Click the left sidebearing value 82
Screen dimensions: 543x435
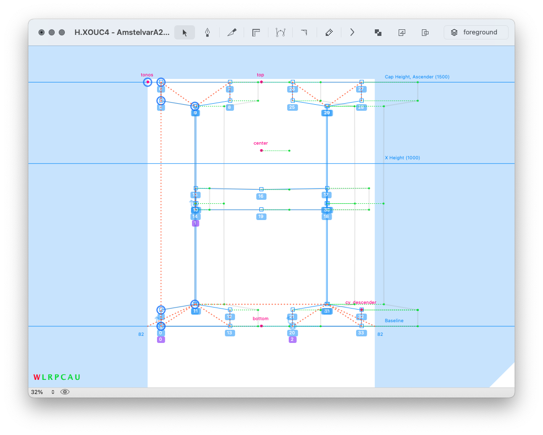tap(141, 334)
